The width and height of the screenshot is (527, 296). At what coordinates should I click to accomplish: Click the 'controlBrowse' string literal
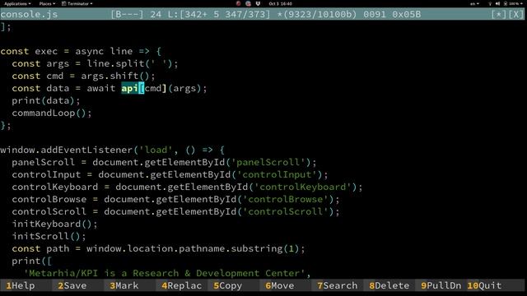(286, 199)
